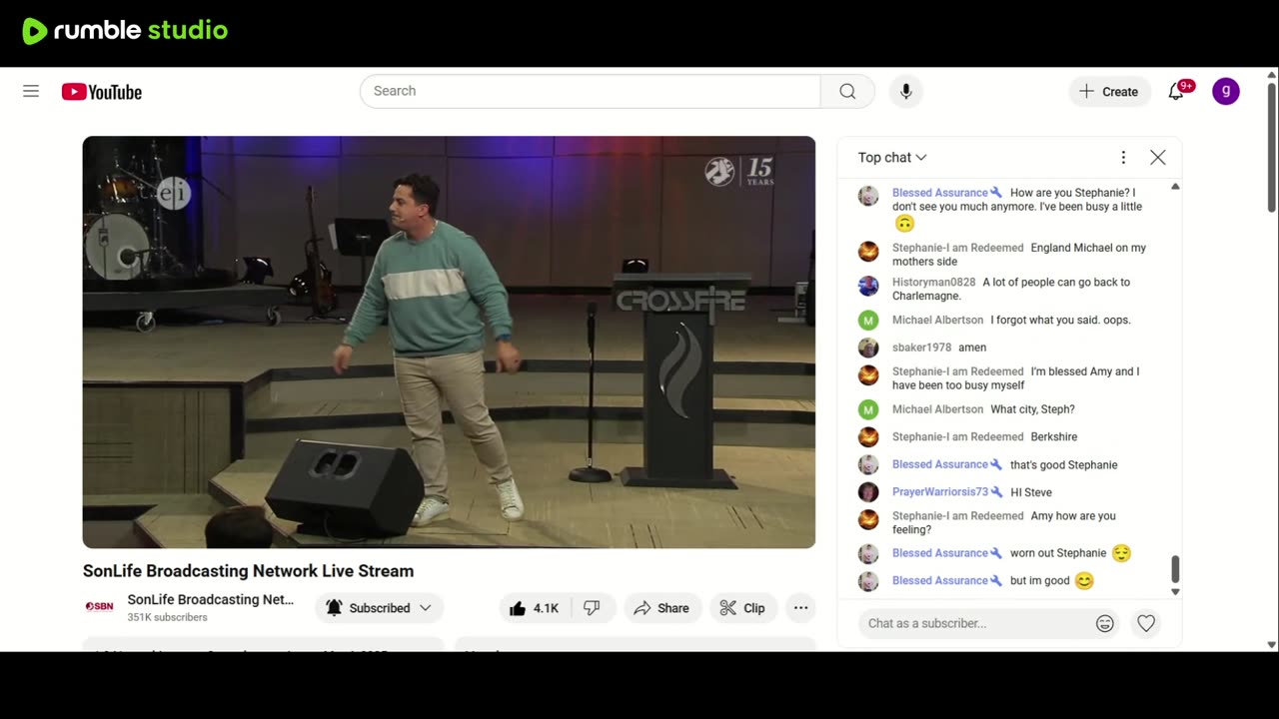Click chat scrollbar up arrow
The height and width of the screenshot is (719, 1279).
[x=1175, y=187]
